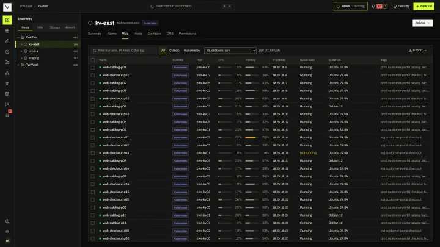This screenshot has height=247, width=440.
Task: Select the Inventory grid icon in sidebar
Action: [x=7, y=20]
